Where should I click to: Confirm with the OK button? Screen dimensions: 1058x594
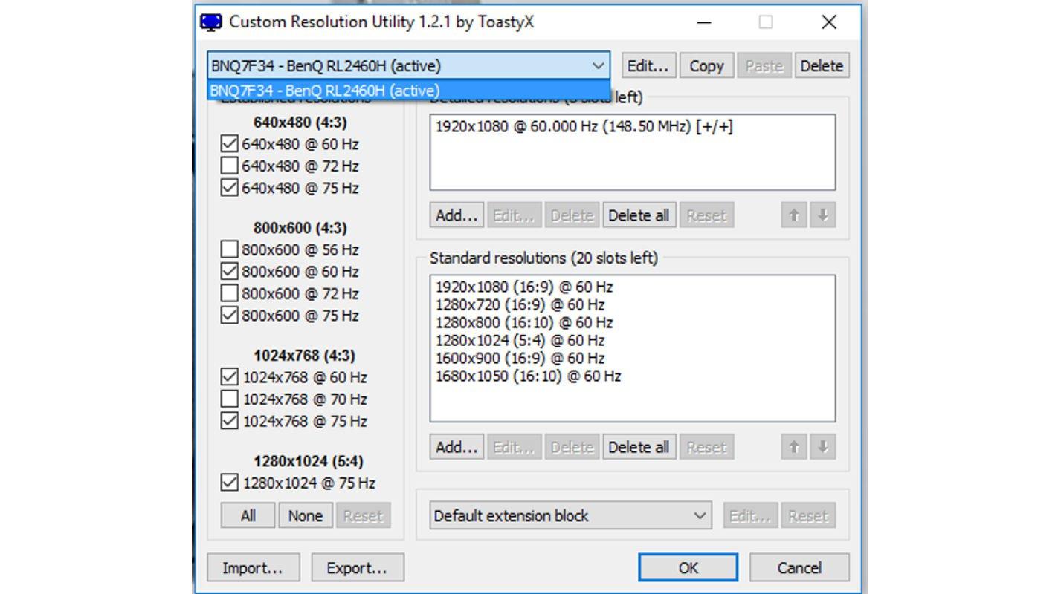coord(688,568)
